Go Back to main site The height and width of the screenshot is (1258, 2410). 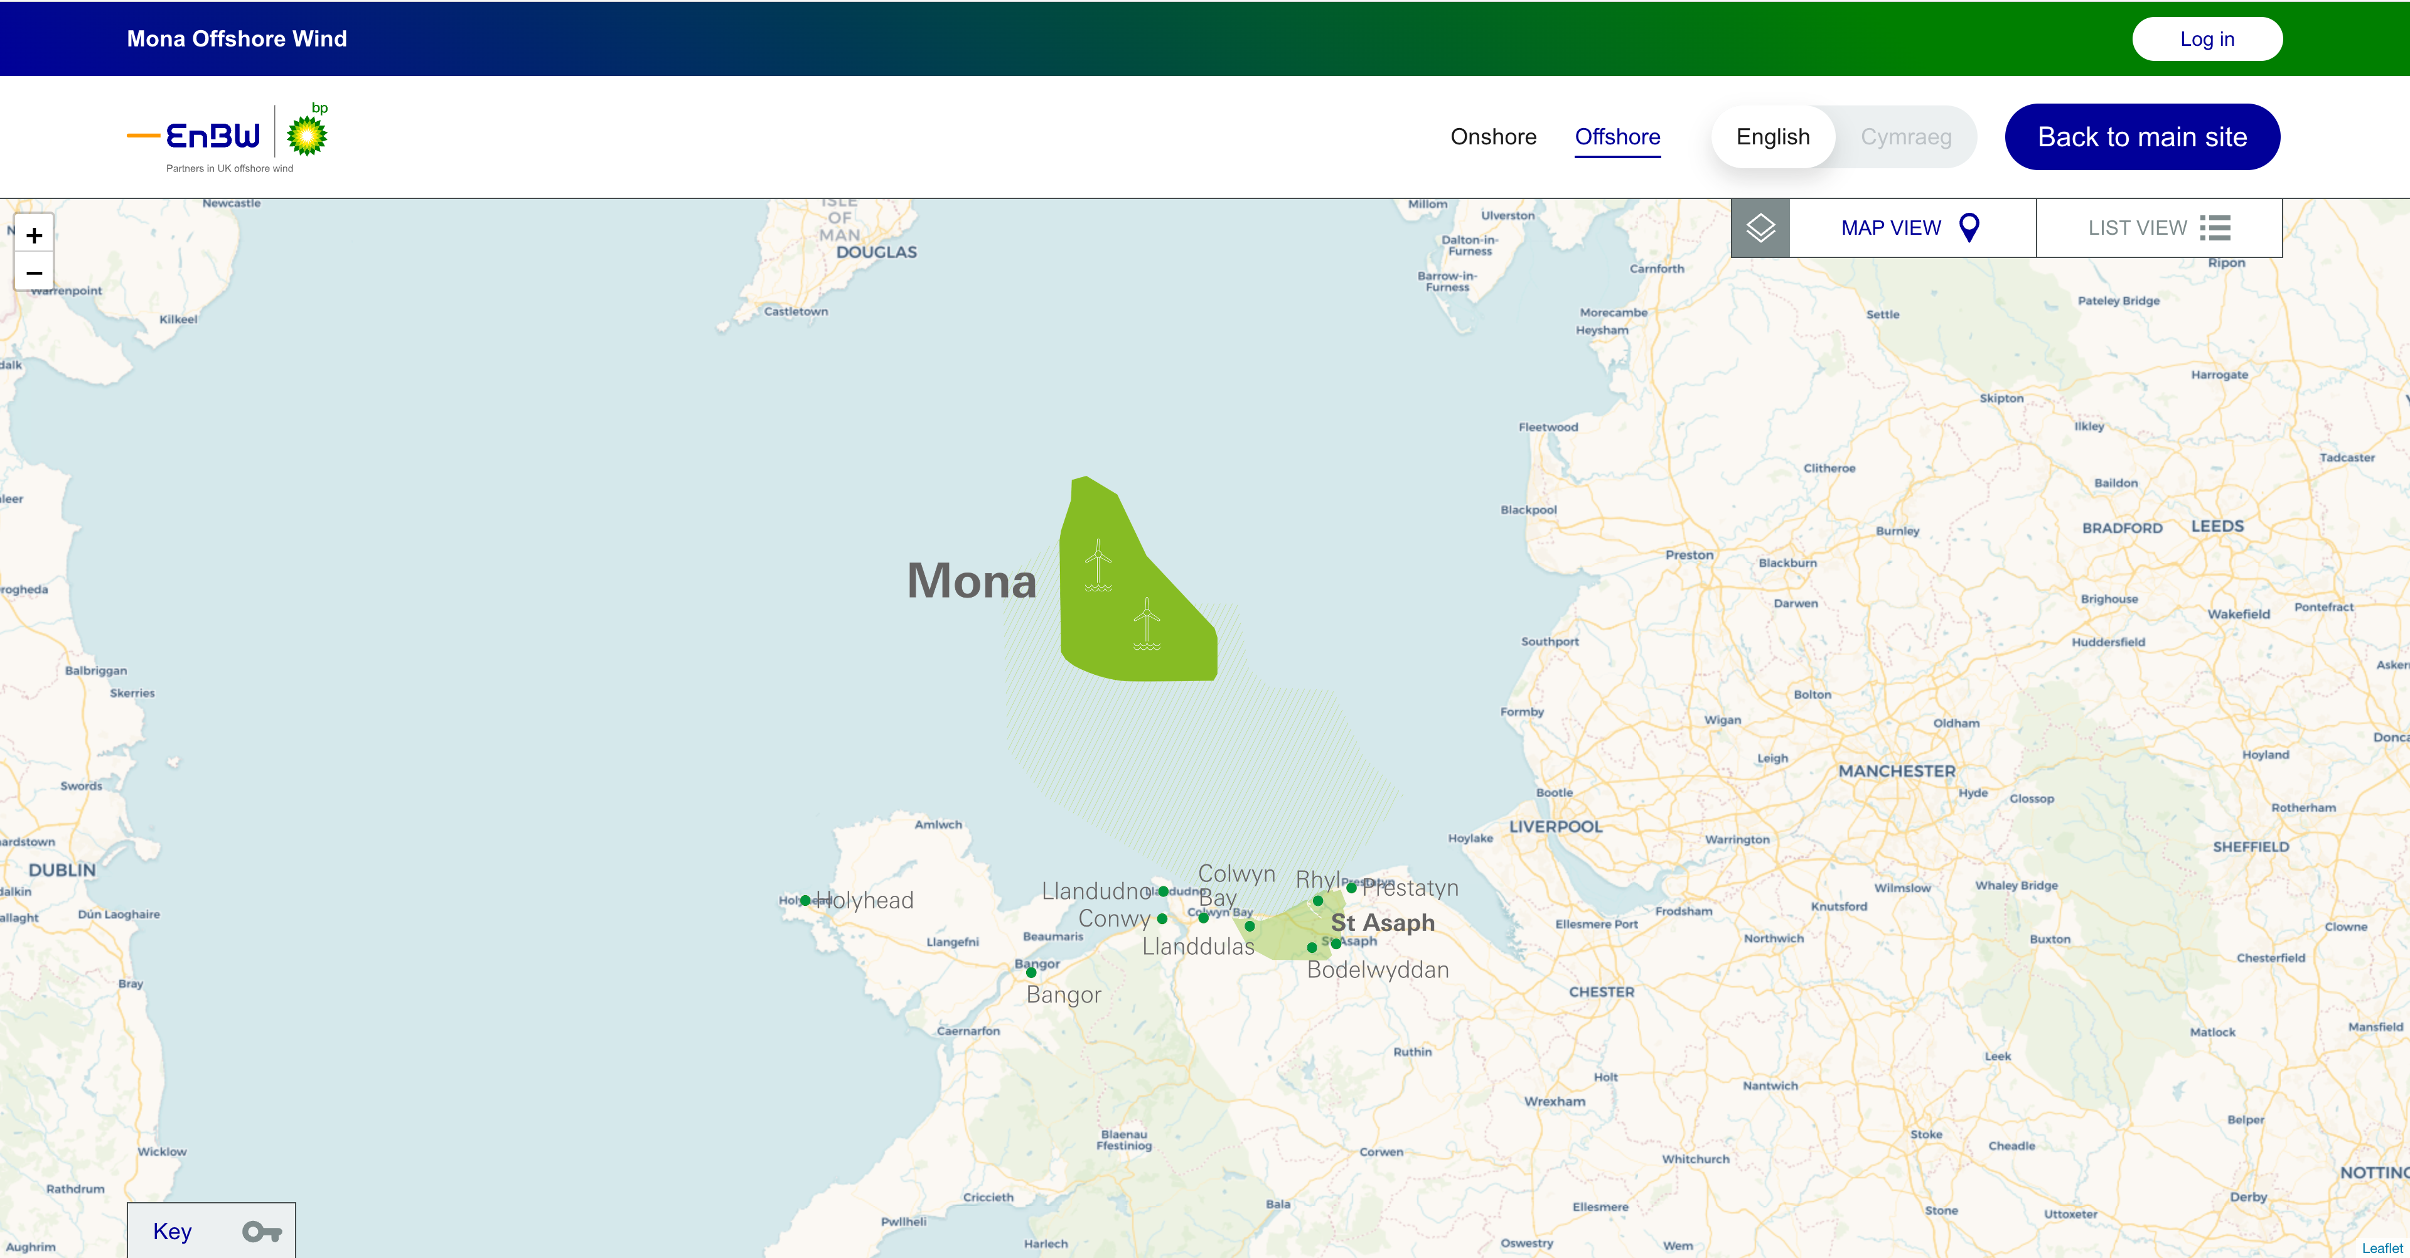(x=2141, y=137)
